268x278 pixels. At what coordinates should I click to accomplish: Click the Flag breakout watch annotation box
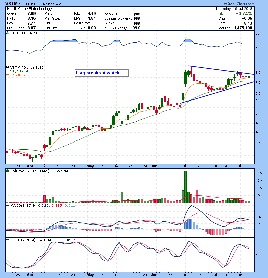(102, 73)
